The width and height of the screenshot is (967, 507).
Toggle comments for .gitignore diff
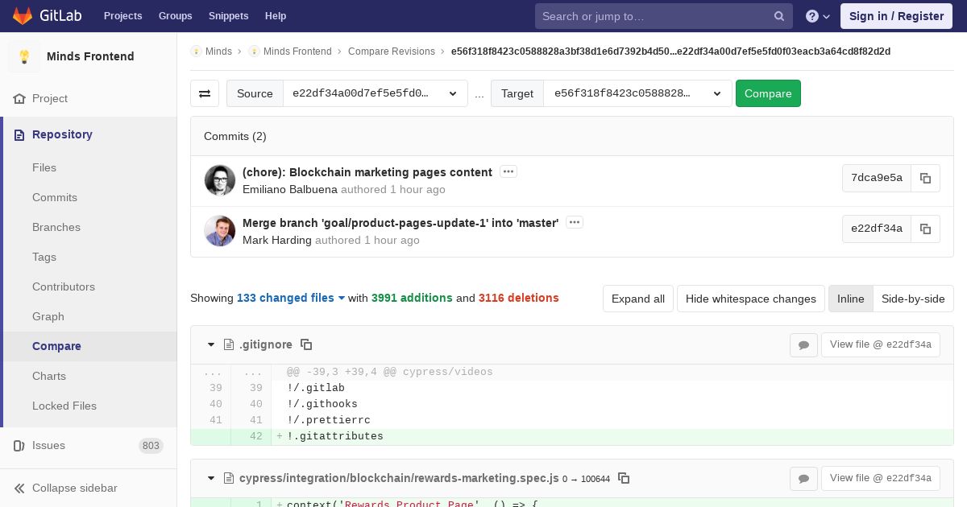(803, 344)
